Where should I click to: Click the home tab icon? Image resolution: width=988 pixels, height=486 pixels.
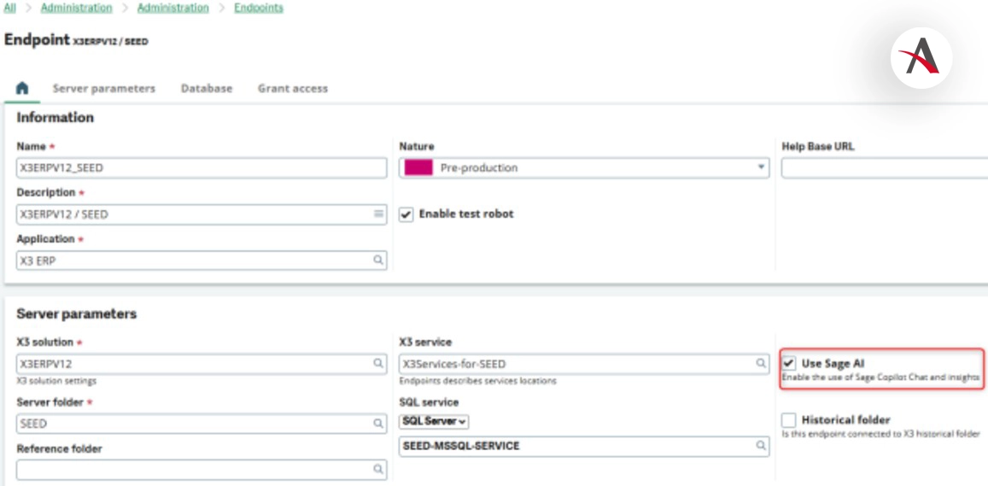(22, 88)
